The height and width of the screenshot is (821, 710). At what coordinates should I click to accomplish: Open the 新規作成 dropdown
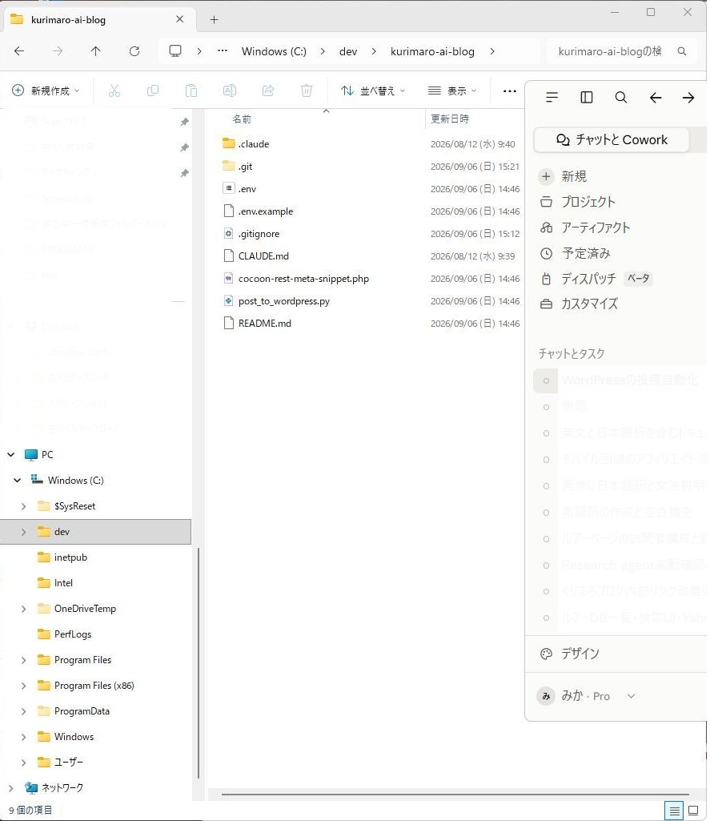(46, 91)
